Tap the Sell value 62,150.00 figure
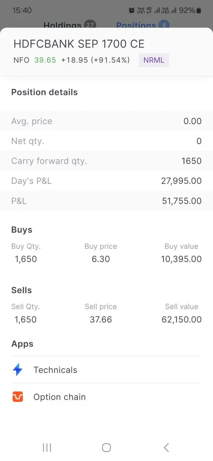This screenshot has height=461, width=213. pyautogui.click(x=181, y=320)
